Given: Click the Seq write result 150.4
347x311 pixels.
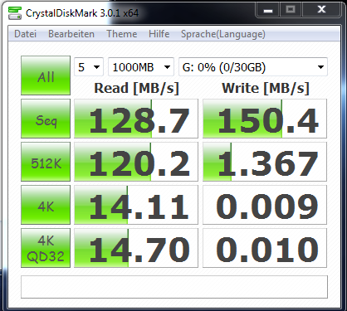Looking at the screenshot, I should [x=265, y=119].
